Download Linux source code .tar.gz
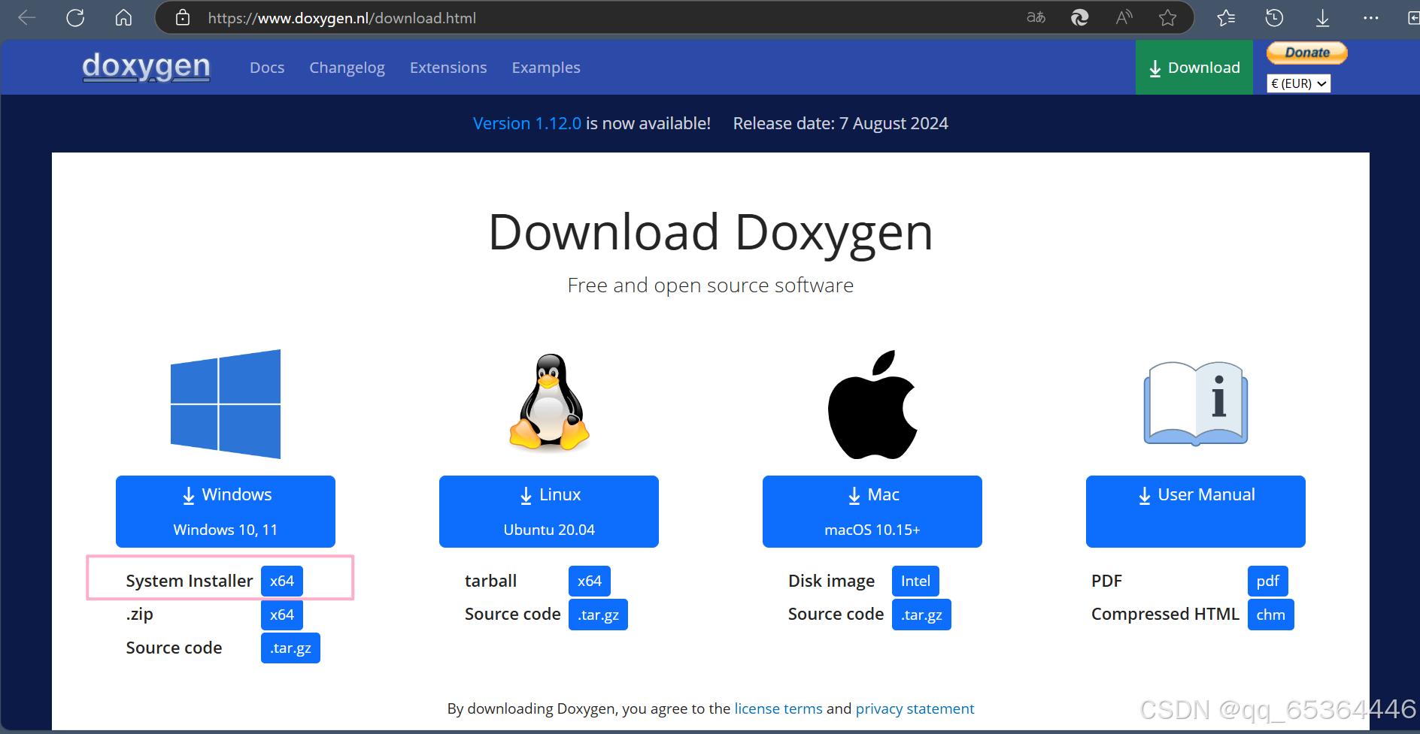Screen dimensions: 1420x734 coord(598,615)
